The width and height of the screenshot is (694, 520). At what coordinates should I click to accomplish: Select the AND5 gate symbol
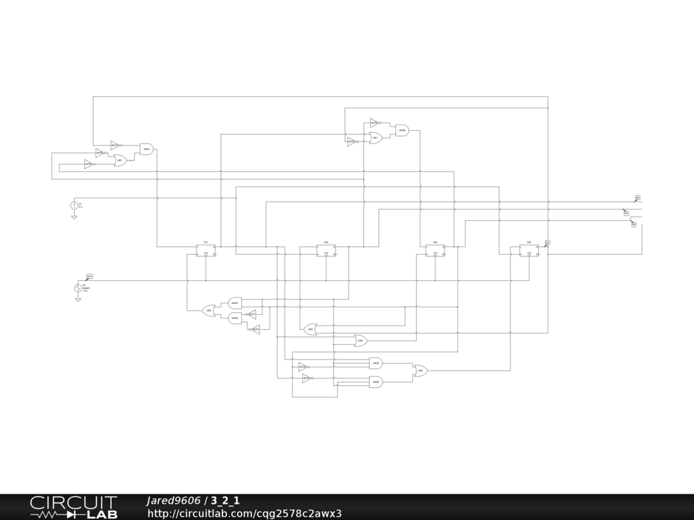375,363
